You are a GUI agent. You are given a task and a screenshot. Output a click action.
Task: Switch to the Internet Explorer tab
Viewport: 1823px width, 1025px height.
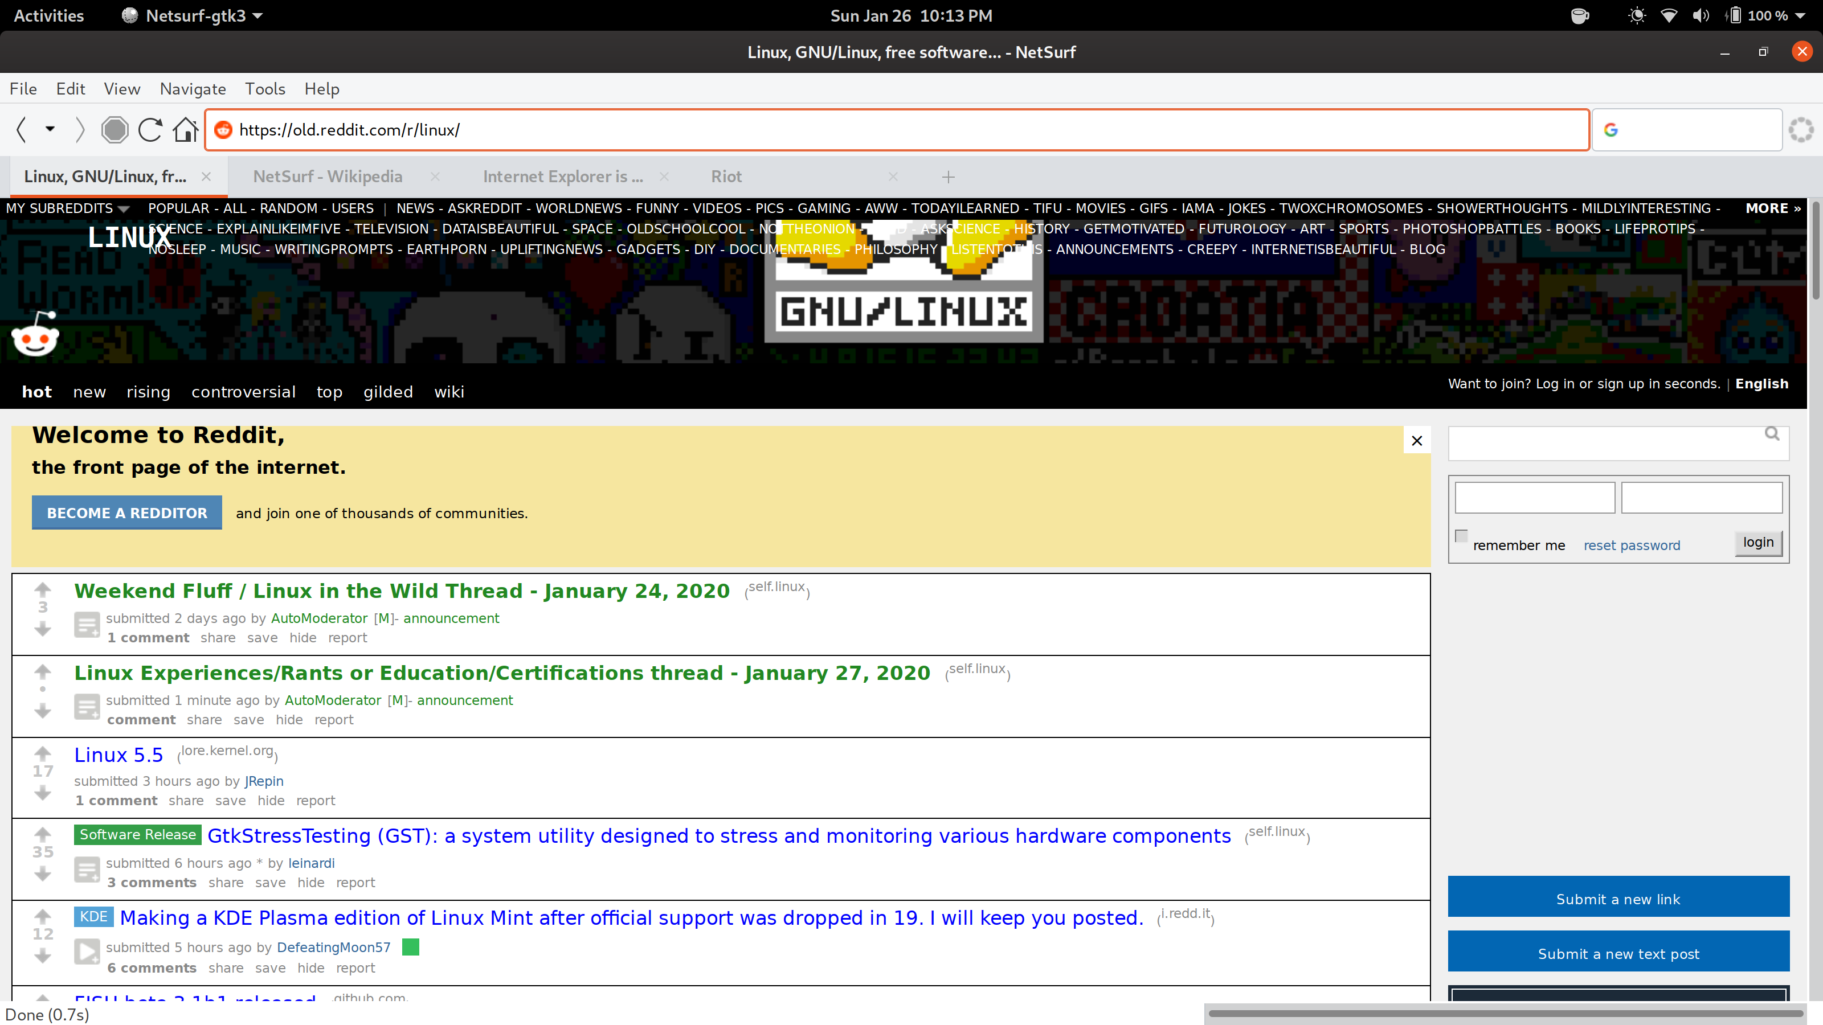click(563, 177)
